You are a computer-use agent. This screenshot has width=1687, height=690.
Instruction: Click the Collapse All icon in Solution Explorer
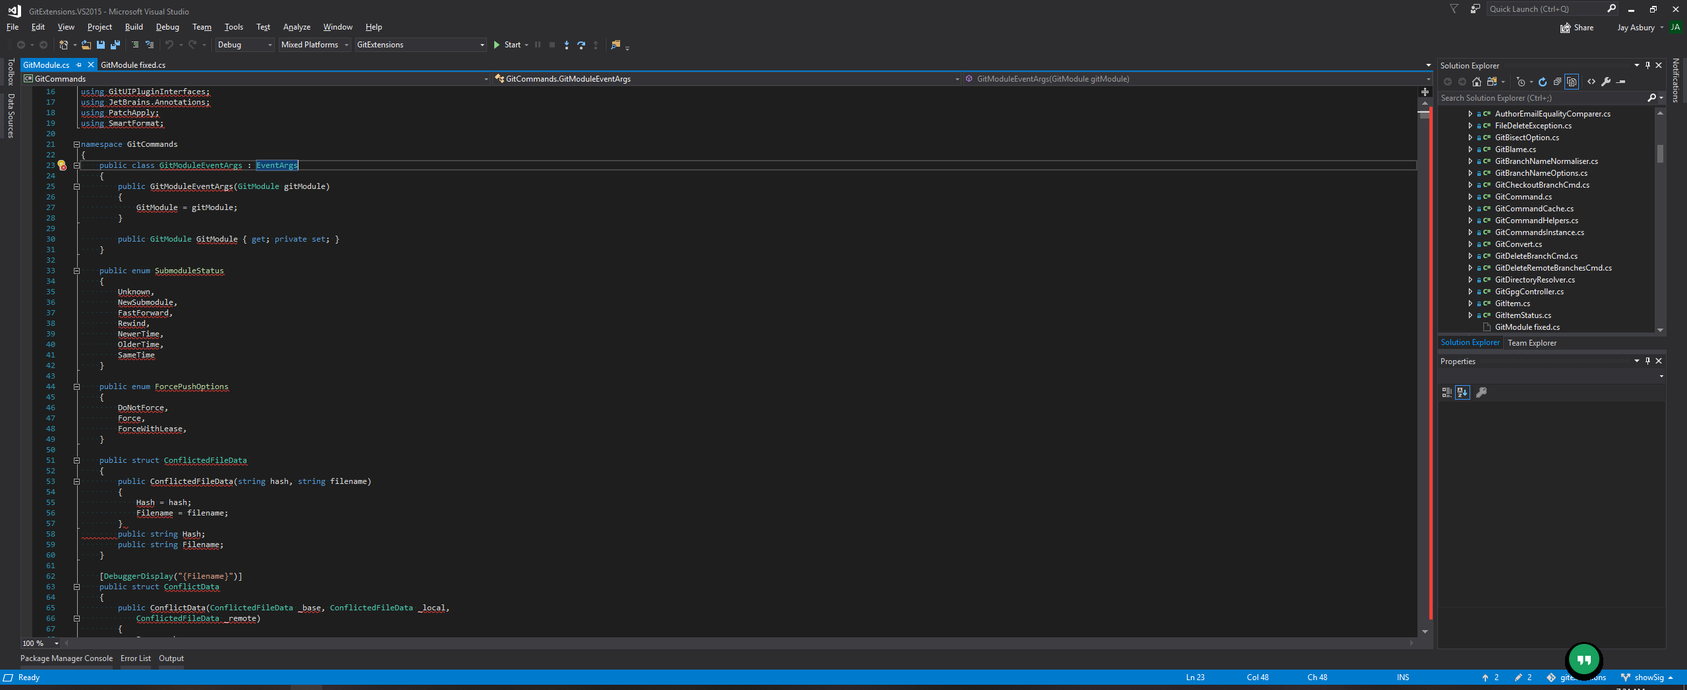coord(1557,82)
